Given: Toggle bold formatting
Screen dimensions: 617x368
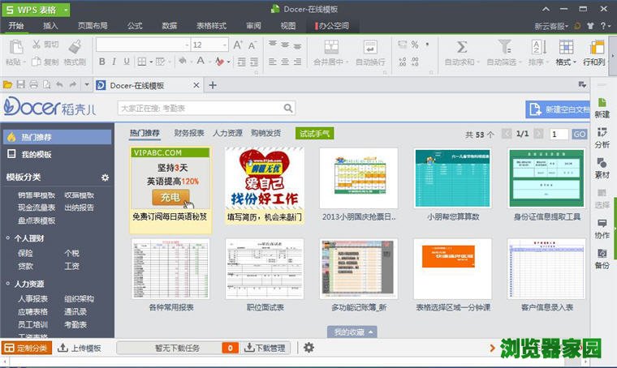Looking at the screenshot, I should click(102, 62).
